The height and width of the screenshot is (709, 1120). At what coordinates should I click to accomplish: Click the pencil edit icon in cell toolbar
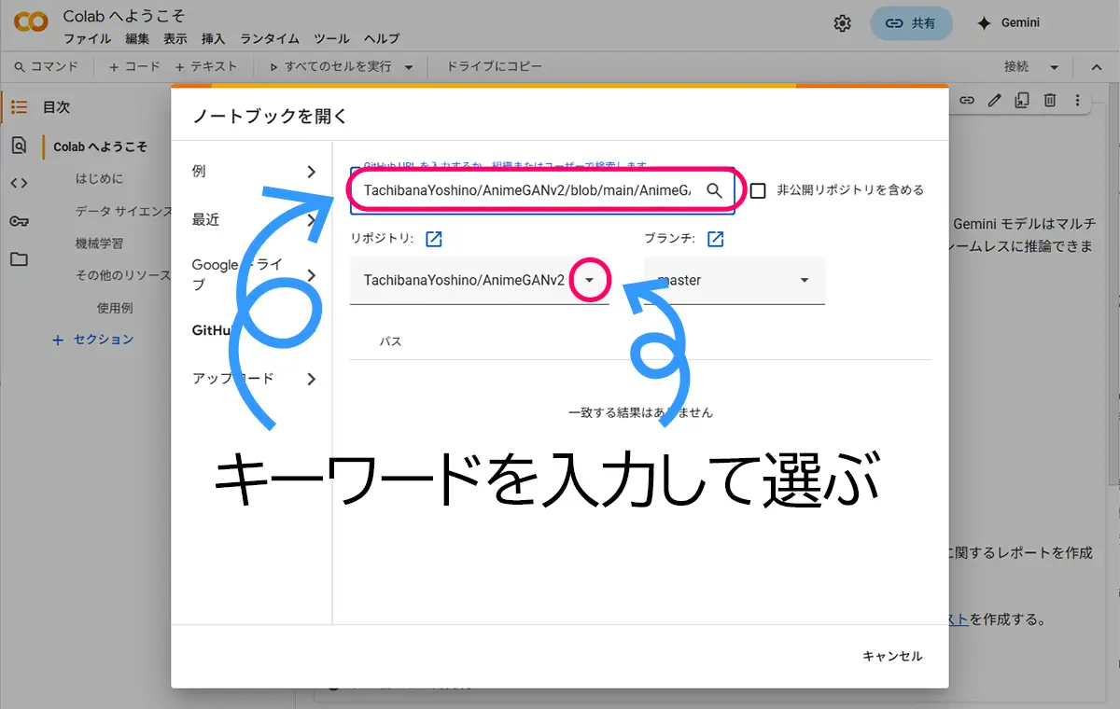point(995,100)
